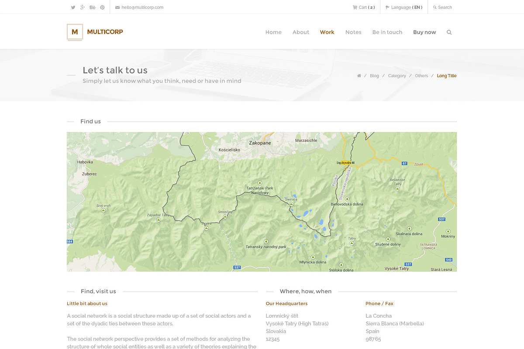
Task: Go to Category breadcrumb
Action: [397, 76]
